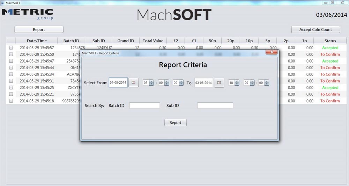Viewport: 349px width, 186px height.
Task: Tick the checkbox for row 15:45:44
Action: tap(11, 67)
